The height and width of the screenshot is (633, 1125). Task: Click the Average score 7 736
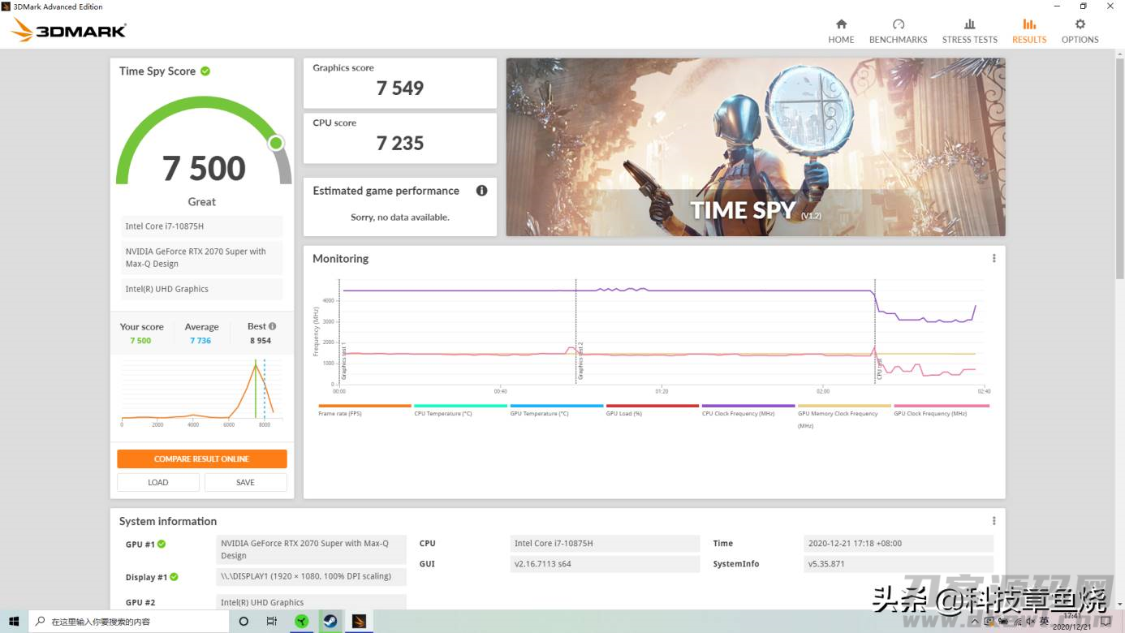[200, 341]
